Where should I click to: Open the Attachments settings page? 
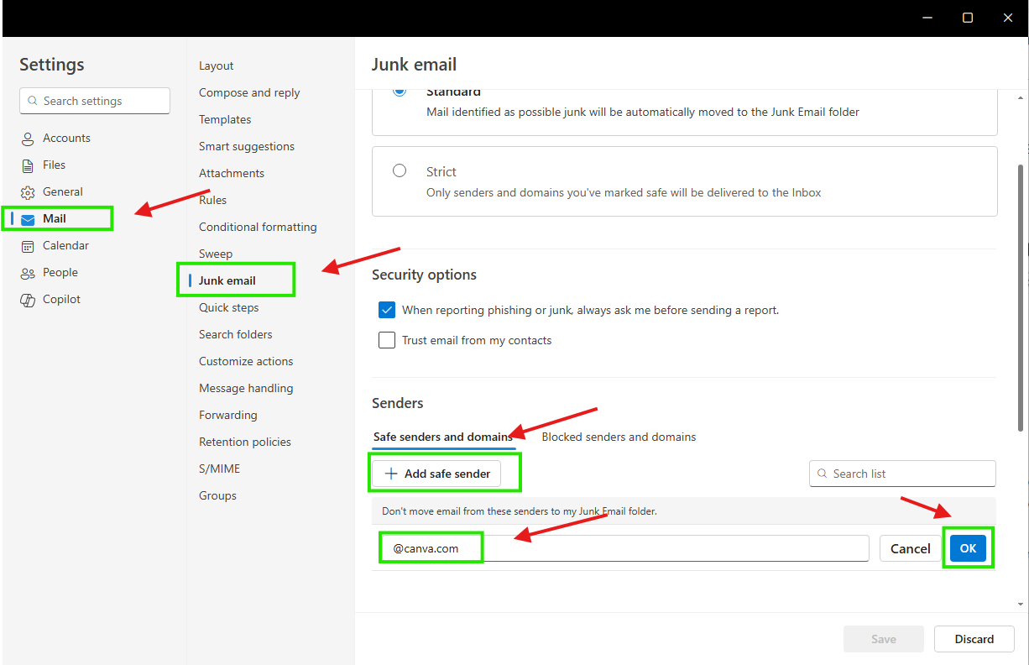pos(232,173)
